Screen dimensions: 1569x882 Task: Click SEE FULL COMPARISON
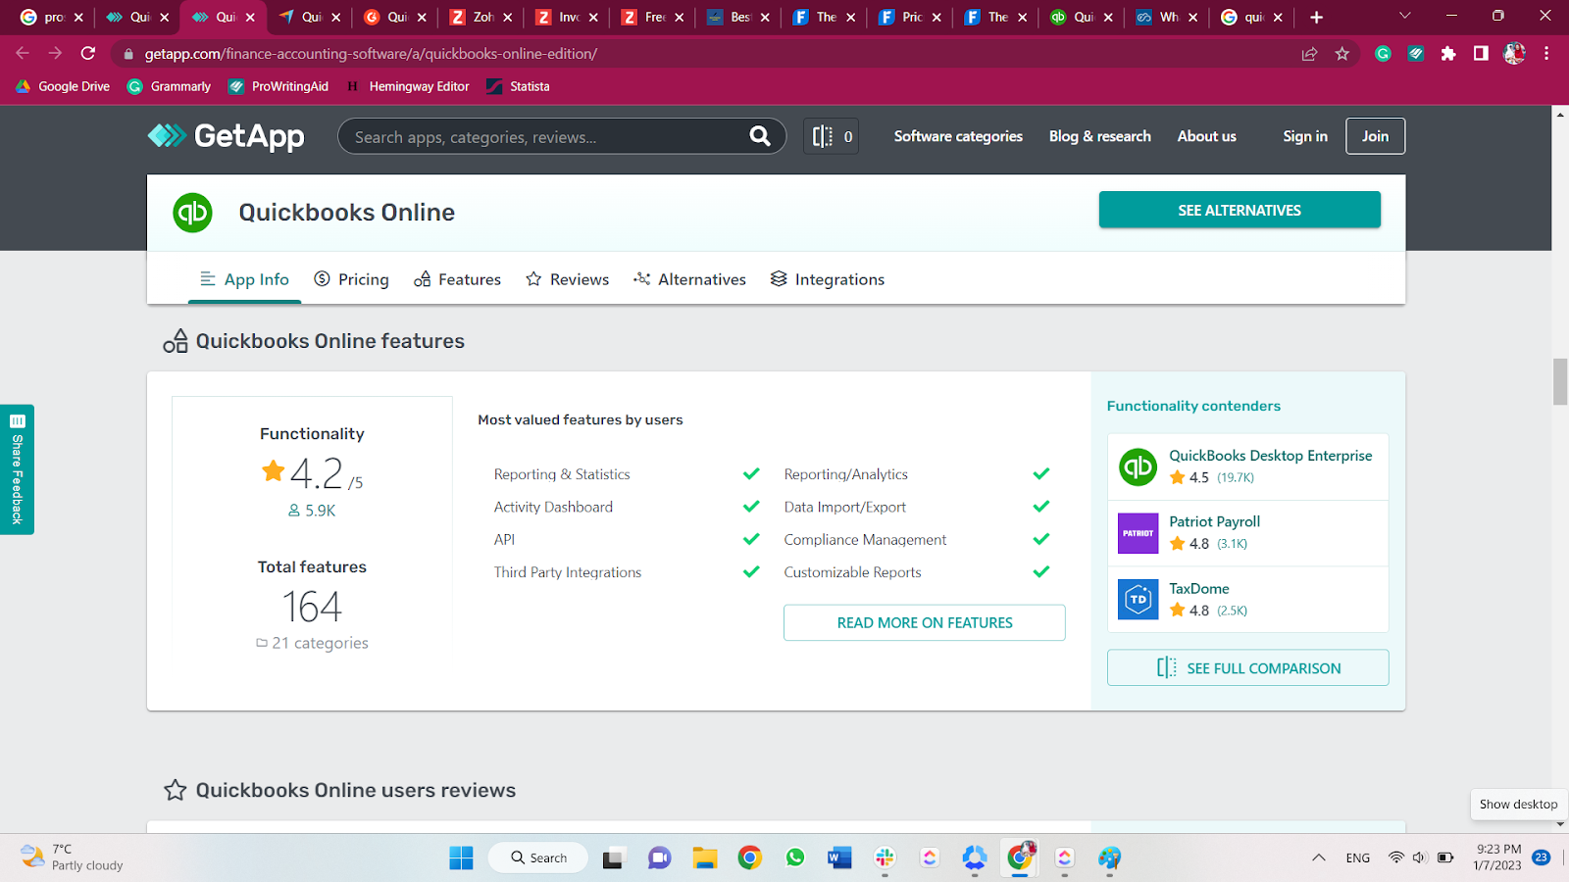[1248, 667]
